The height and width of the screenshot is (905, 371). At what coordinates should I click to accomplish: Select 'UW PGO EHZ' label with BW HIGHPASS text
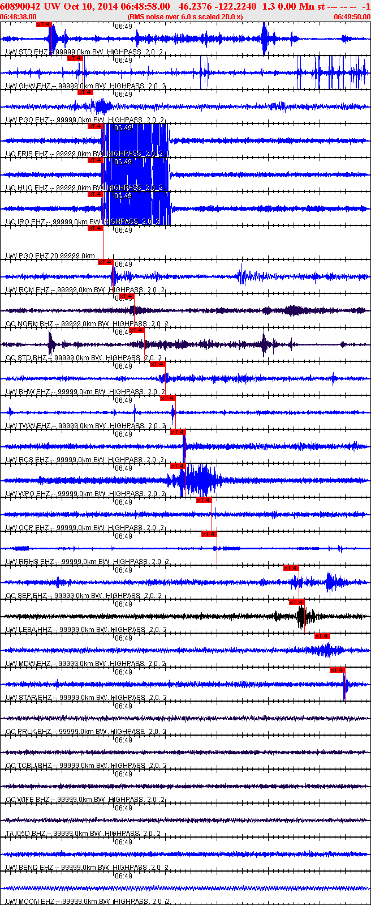point(85,120)
